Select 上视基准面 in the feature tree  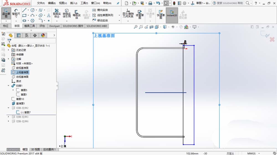tap(20, 72)
